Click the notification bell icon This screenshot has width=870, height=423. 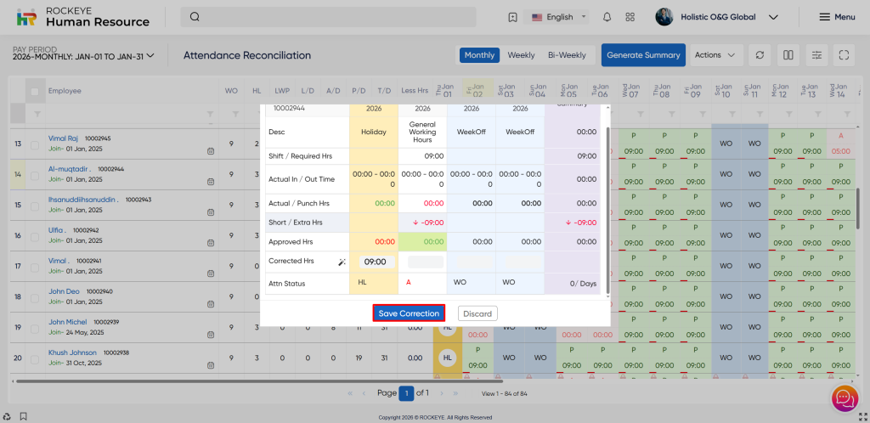click(607, 17)
